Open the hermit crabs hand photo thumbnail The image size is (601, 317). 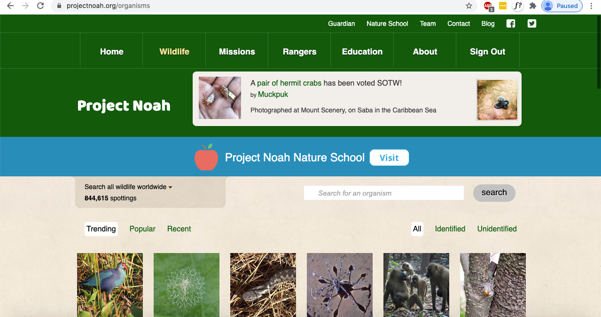[x=220, y=98]
